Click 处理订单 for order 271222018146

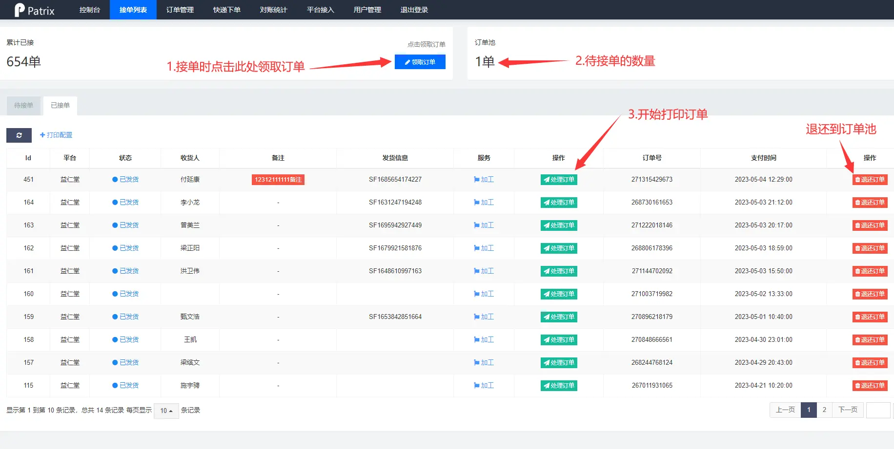(x=559, y=225)
